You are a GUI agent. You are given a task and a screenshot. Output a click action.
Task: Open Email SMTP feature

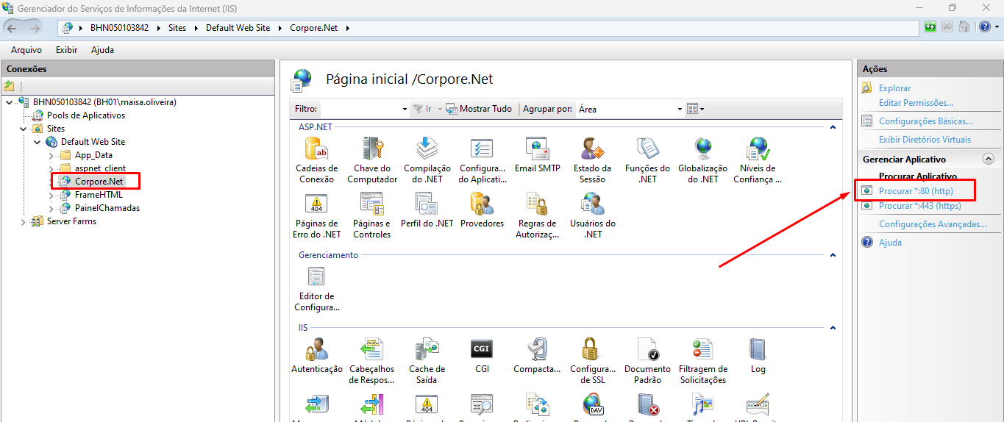point(538,155)
